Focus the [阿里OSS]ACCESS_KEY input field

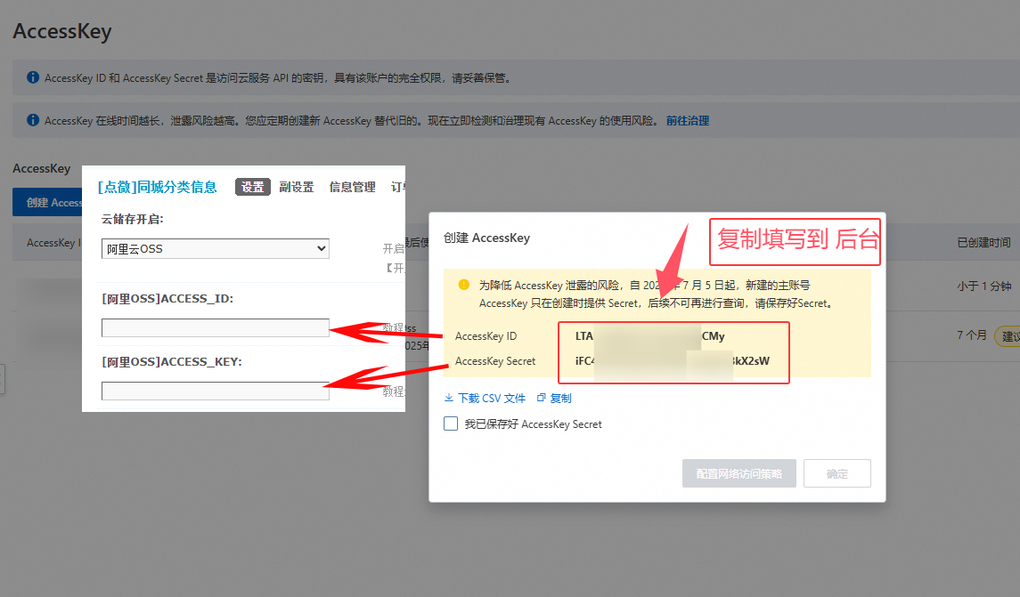(216, 391)
